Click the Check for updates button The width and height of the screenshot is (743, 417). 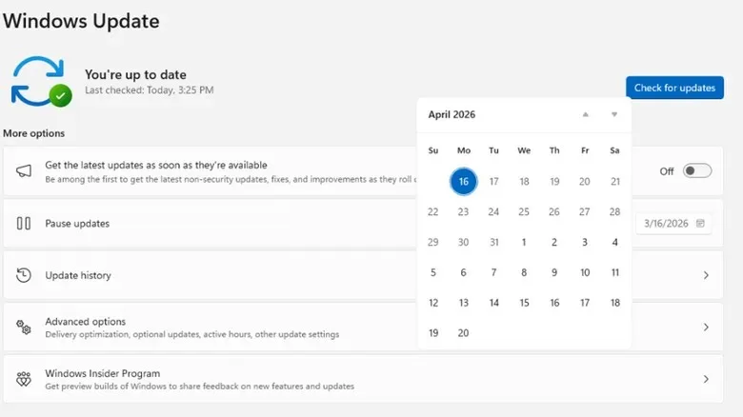click(674, 88)
